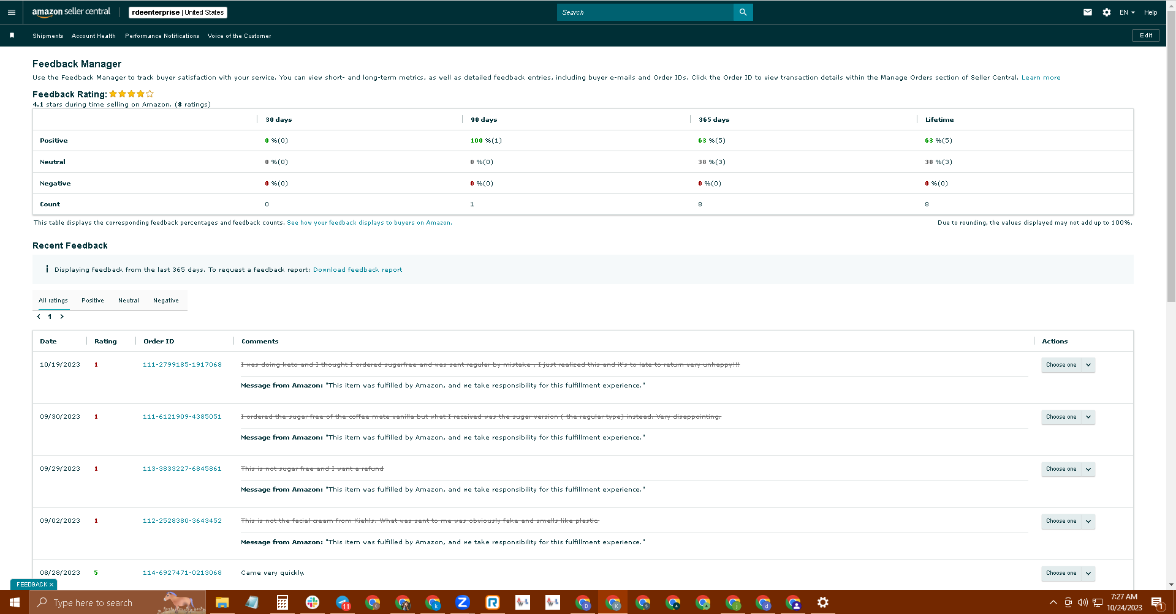Click the Amazon Seller Central logo
This screenshot has width=1176, height=614.
(x=71, y=12)
